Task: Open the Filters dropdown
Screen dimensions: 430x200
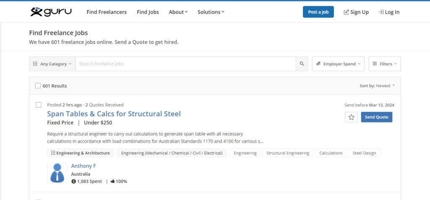Action: coord(385,64)
